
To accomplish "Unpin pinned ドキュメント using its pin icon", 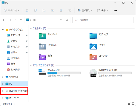I will [27, 47].
